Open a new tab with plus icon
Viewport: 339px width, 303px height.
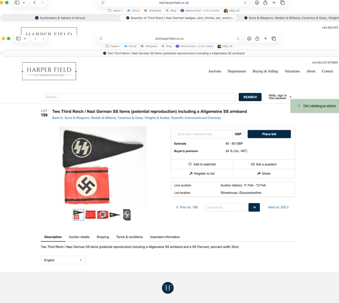pos(266,38)
